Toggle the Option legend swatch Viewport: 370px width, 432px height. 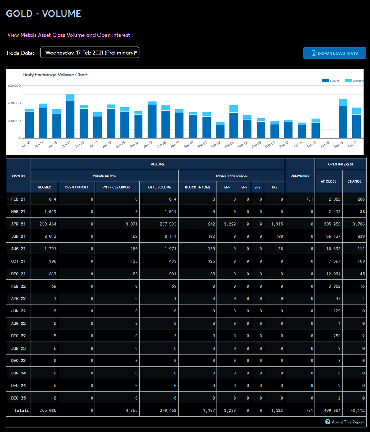click(x=348, y=81)
